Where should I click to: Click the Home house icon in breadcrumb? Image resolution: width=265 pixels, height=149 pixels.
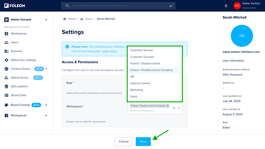pyautogui.click(x=64, y=19)
